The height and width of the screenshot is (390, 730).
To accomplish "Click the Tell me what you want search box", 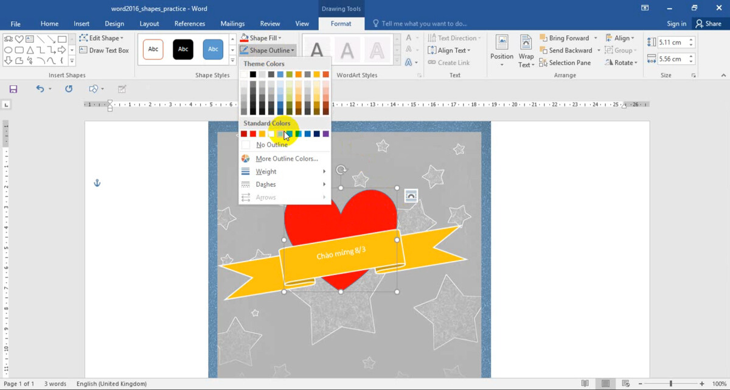I will (424, 24).
